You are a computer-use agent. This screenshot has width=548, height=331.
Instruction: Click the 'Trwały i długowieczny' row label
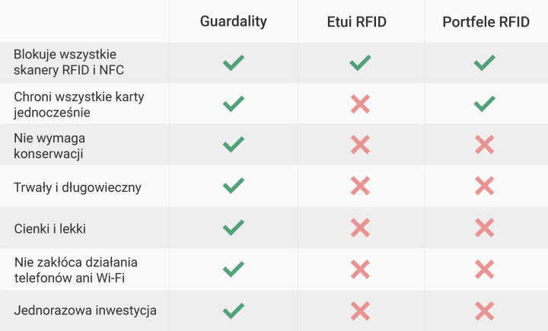pos(78,188)
